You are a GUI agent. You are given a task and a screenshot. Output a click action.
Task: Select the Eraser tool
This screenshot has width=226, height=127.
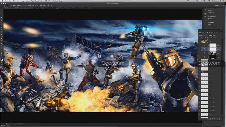(x=2, y=34)
